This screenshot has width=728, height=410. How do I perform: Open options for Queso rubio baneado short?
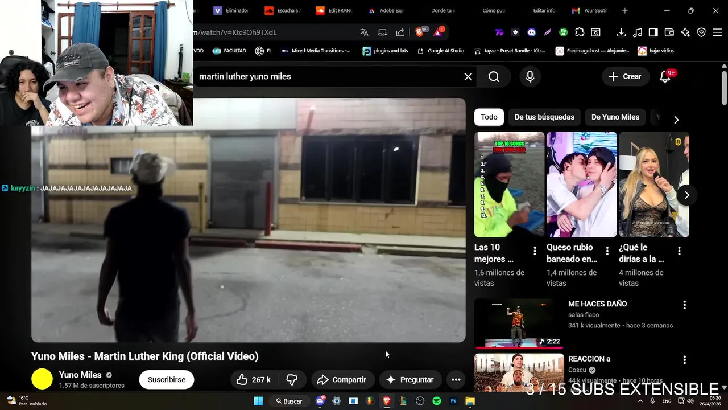coord(607,251)
